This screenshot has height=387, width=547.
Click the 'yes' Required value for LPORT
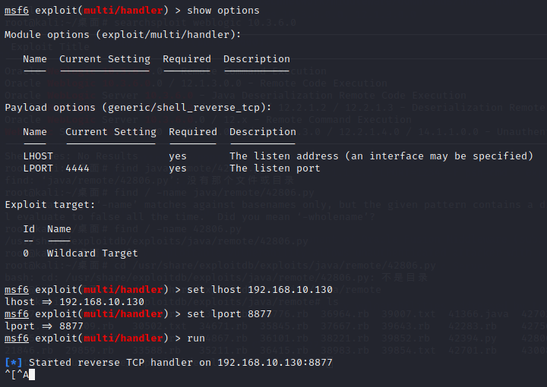coord(178,169)
